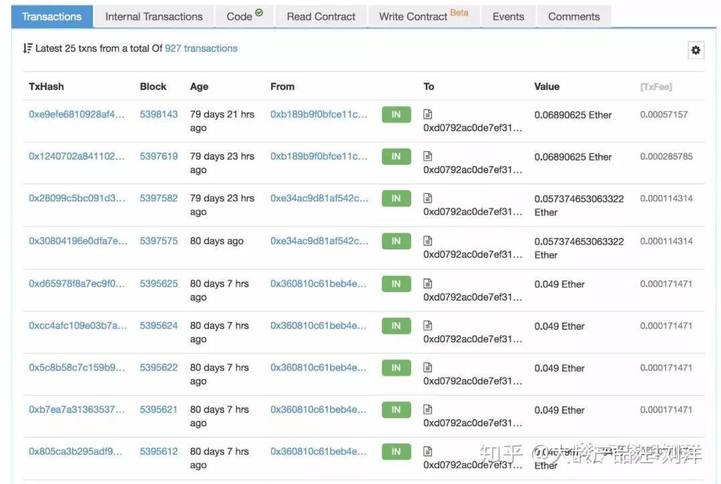Open recipient address in block 5395624 row
The height and width of the screenshot is (484, 721).
473,339
